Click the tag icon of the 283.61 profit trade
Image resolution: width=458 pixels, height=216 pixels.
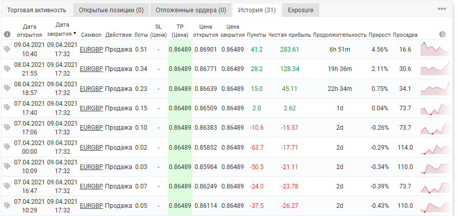7,50
